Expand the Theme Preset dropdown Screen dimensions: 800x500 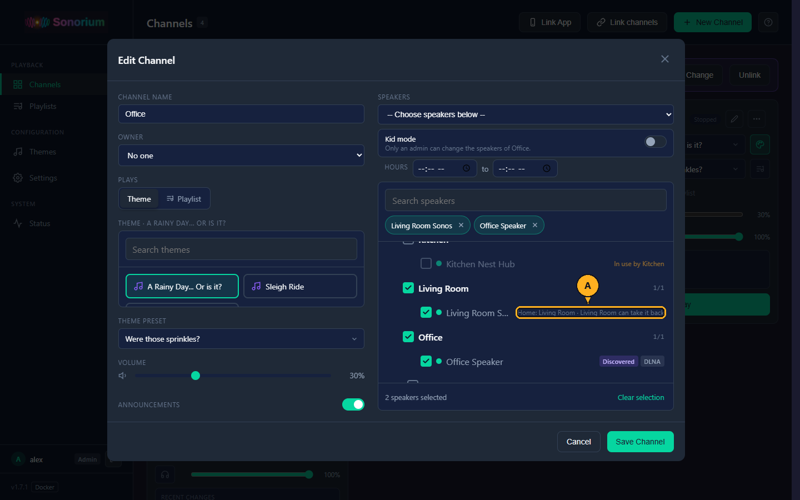pos(241,339)
